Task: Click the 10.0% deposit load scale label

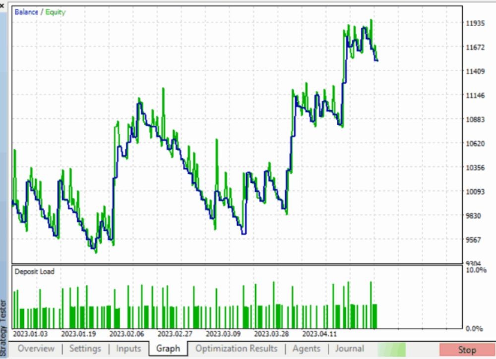Action: [x=476, y=270]
